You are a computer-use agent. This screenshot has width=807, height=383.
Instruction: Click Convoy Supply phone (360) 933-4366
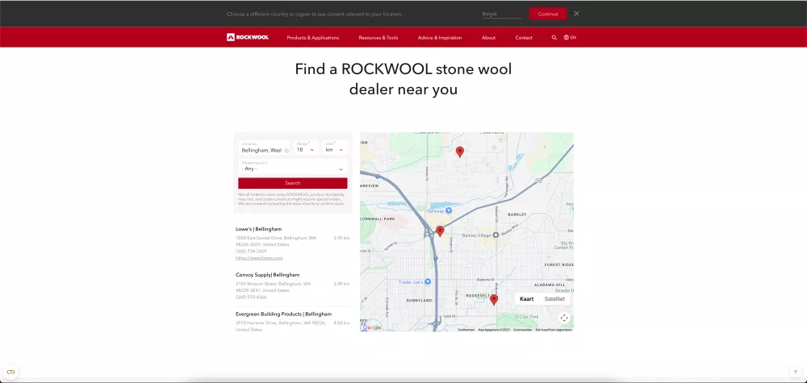click(251, 298)
